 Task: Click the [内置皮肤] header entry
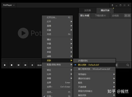coord(94,61)
